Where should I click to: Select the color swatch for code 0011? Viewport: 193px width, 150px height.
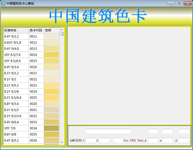pos(52,36)
